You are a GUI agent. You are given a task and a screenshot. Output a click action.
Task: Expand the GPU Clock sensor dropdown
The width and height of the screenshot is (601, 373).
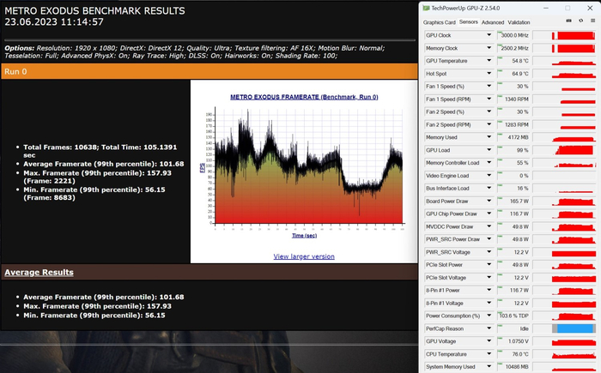[489, 36]
